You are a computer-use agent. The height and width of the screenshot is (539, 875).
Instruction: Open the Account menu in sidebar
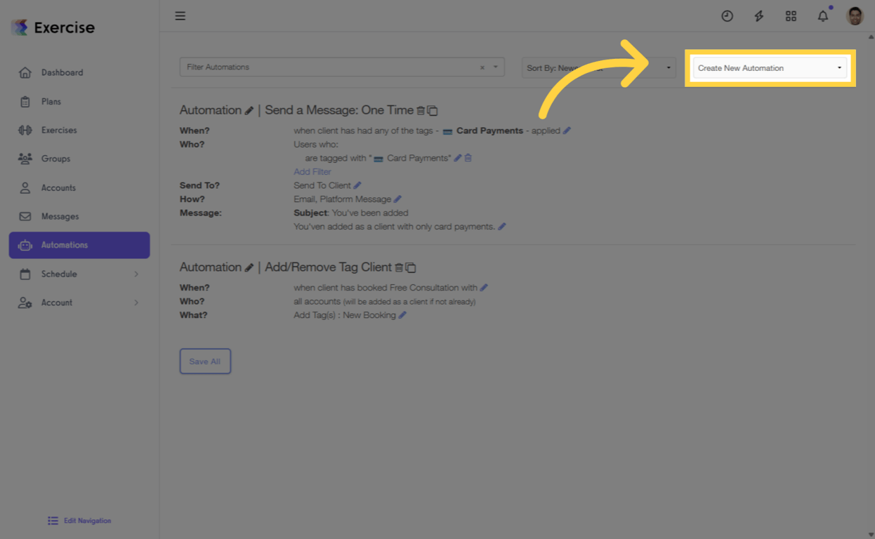[79, 302]
